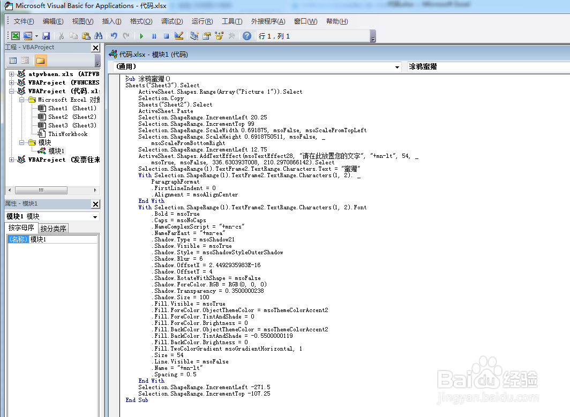The width and height of the screenshot is (570, 417).
Task: Click the Cut scissors icon
Action: [61, 36]
